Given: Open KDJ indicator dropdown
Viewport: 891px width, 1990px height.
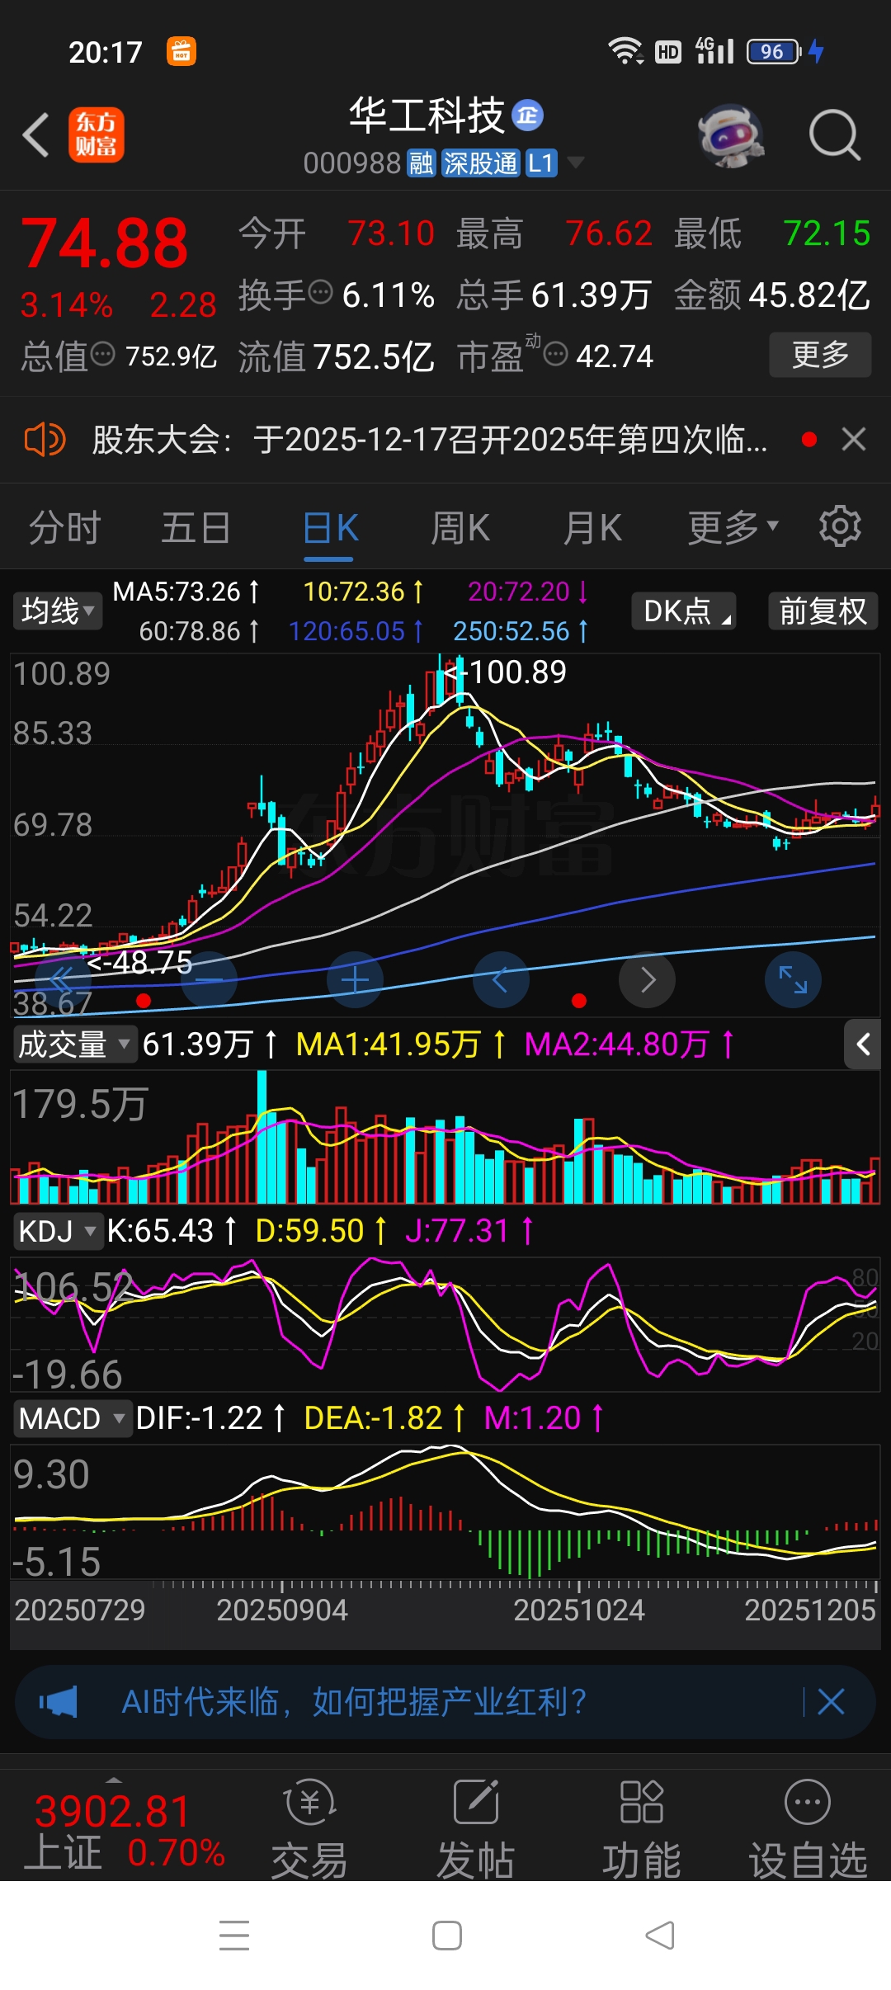Looking at the screenshot, I should pyautogui.click(x=58, y=1231).
